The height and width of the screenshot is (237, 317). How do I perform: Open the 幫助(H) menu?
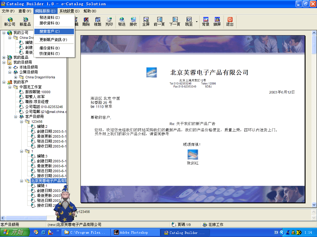(x=90, y=11)
